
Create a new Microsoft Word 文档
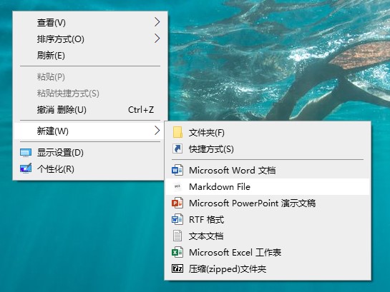click(268, 170)
